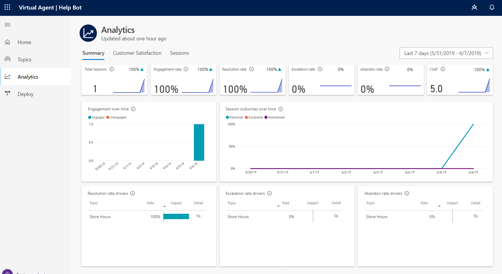Click the Home house icon
The width and height of the screenshot is (502, 274).
pos(7,42)
